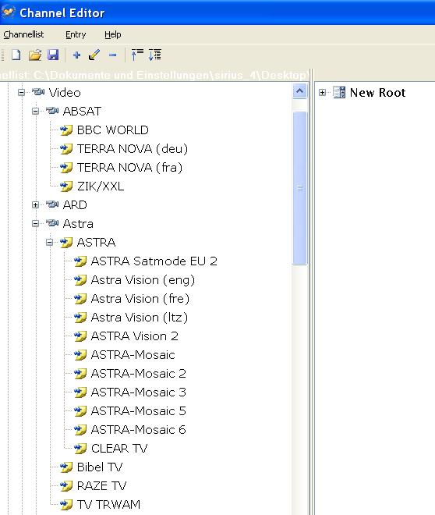The height and width of the screenshot is (515, 435).
Task: Click the TERRA NOVA (deu) channel icon
Action: [x=66, y=149]
